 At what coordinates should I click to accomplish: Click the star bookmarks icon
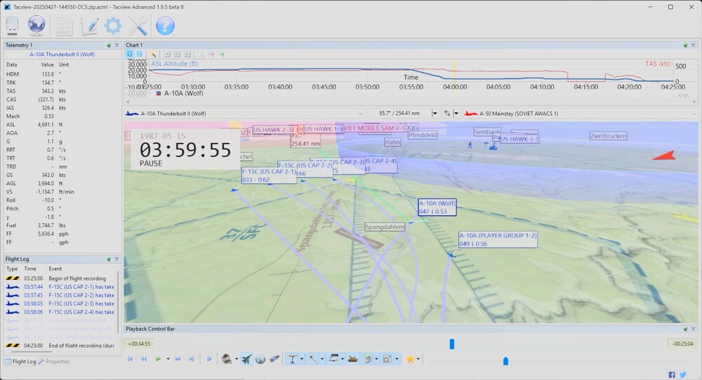point(410,359)
